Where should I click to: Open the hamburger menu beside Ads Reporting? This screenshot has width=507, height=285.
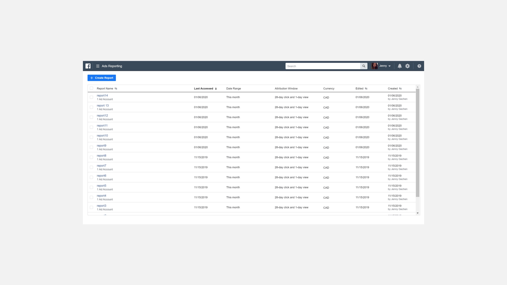[98, 66]
